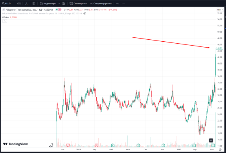This screenshot has height=153, width=226.
Task: Click the earnings marker near Сен
Action: 138,145
